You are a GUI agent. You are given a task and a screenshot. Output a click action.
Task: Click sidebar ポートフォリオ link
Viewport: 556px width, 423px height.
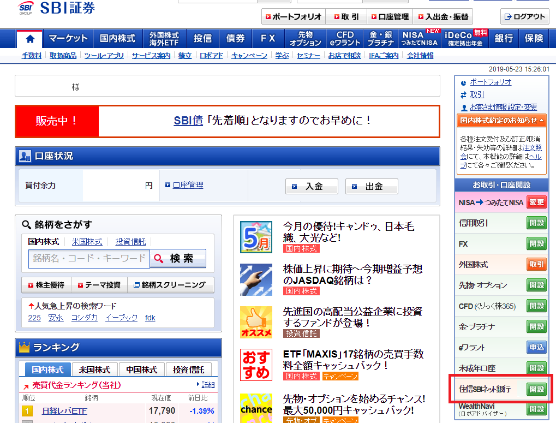[491, 82]
